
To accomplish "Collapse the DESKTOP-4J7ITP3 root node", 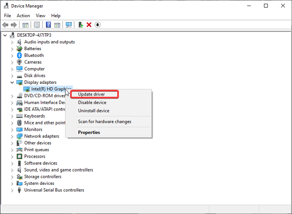I will 5,35.
